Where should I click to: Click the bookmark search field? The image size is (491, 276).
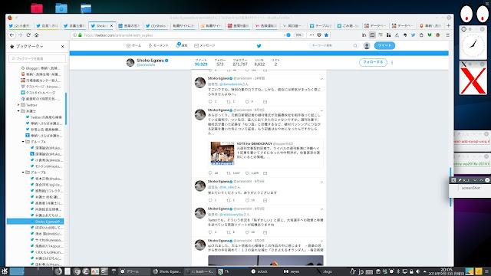[x=38, y=58]
